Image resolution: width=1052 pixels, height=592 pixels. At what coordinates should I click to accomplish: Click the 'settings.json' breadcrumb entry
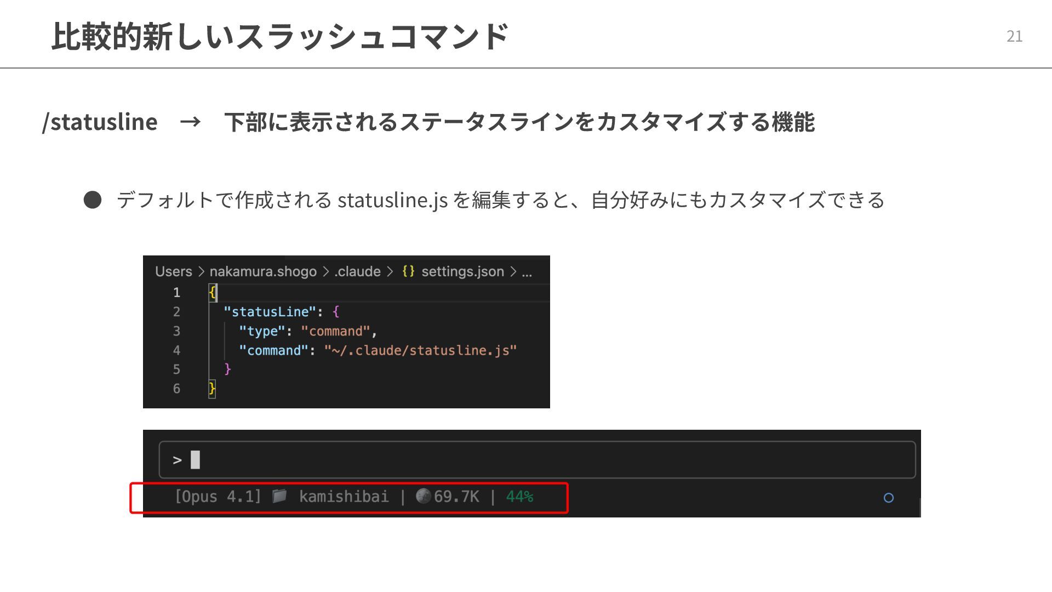click(x=462, y=271)
